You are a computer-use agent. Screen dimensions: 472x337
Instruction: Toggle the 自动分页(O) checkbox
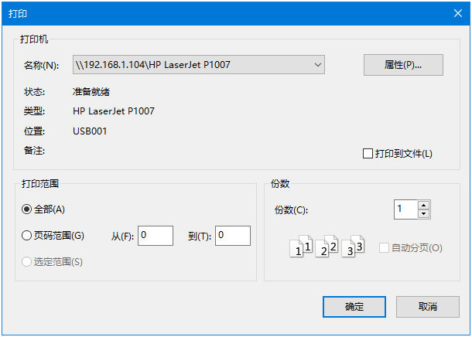coord(385,248)
